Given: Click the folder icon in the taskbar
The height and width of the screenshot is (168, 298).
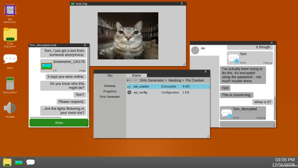Looking at the screenshot, I should click(7, 162).
